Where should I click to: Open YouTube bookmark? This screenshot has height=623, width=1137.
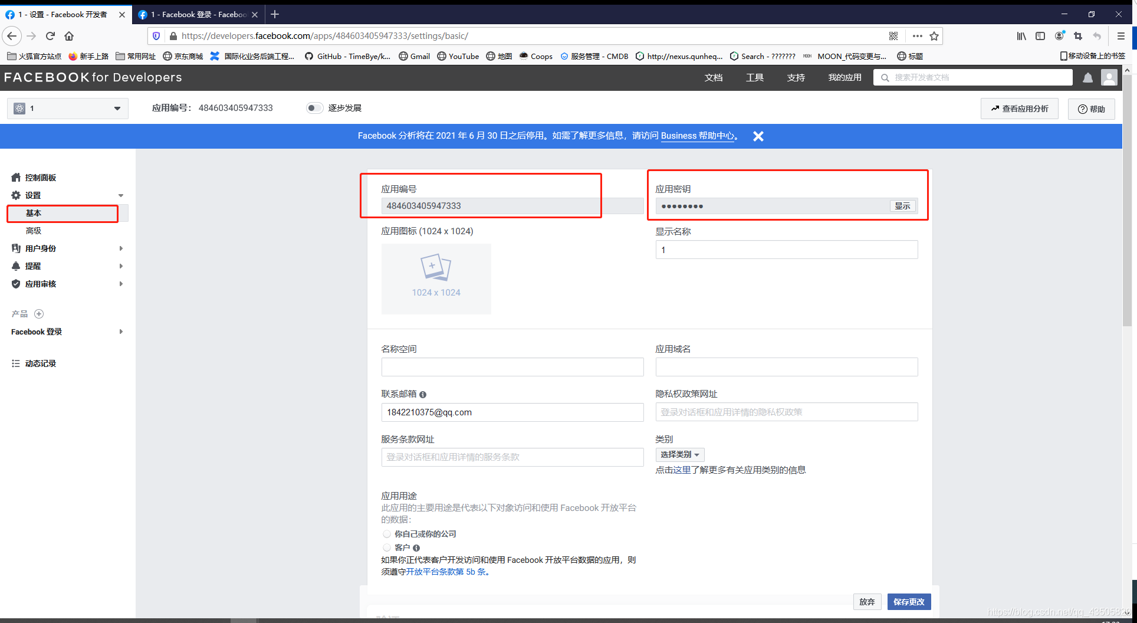click(x=458, y=56)
